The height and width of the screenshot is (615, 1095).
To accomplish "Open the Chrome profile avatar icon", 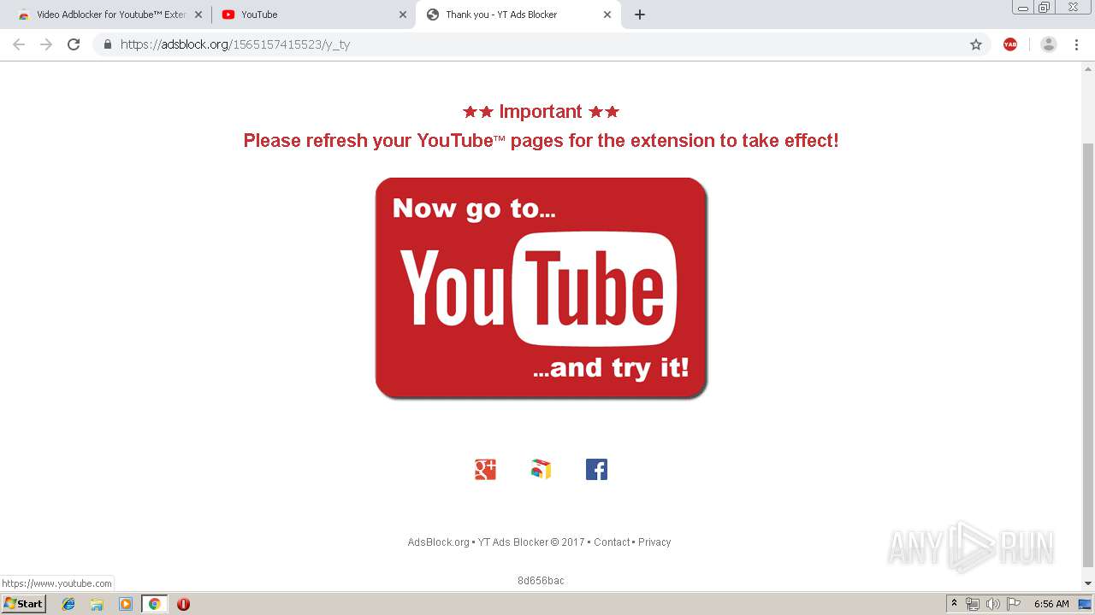I will tap(1049, 44).
